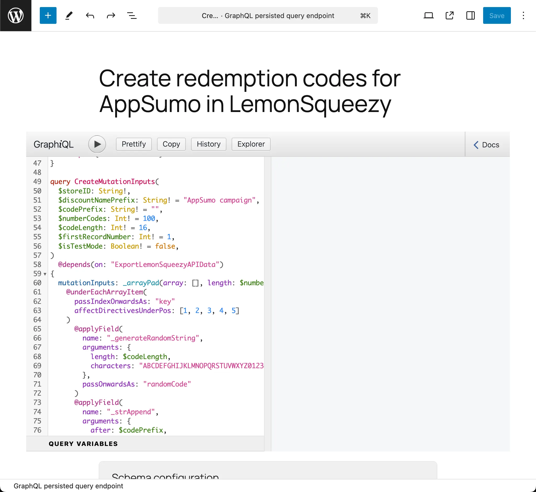
Task: Run the GraphiQL query play button
Action: (97, 144)
